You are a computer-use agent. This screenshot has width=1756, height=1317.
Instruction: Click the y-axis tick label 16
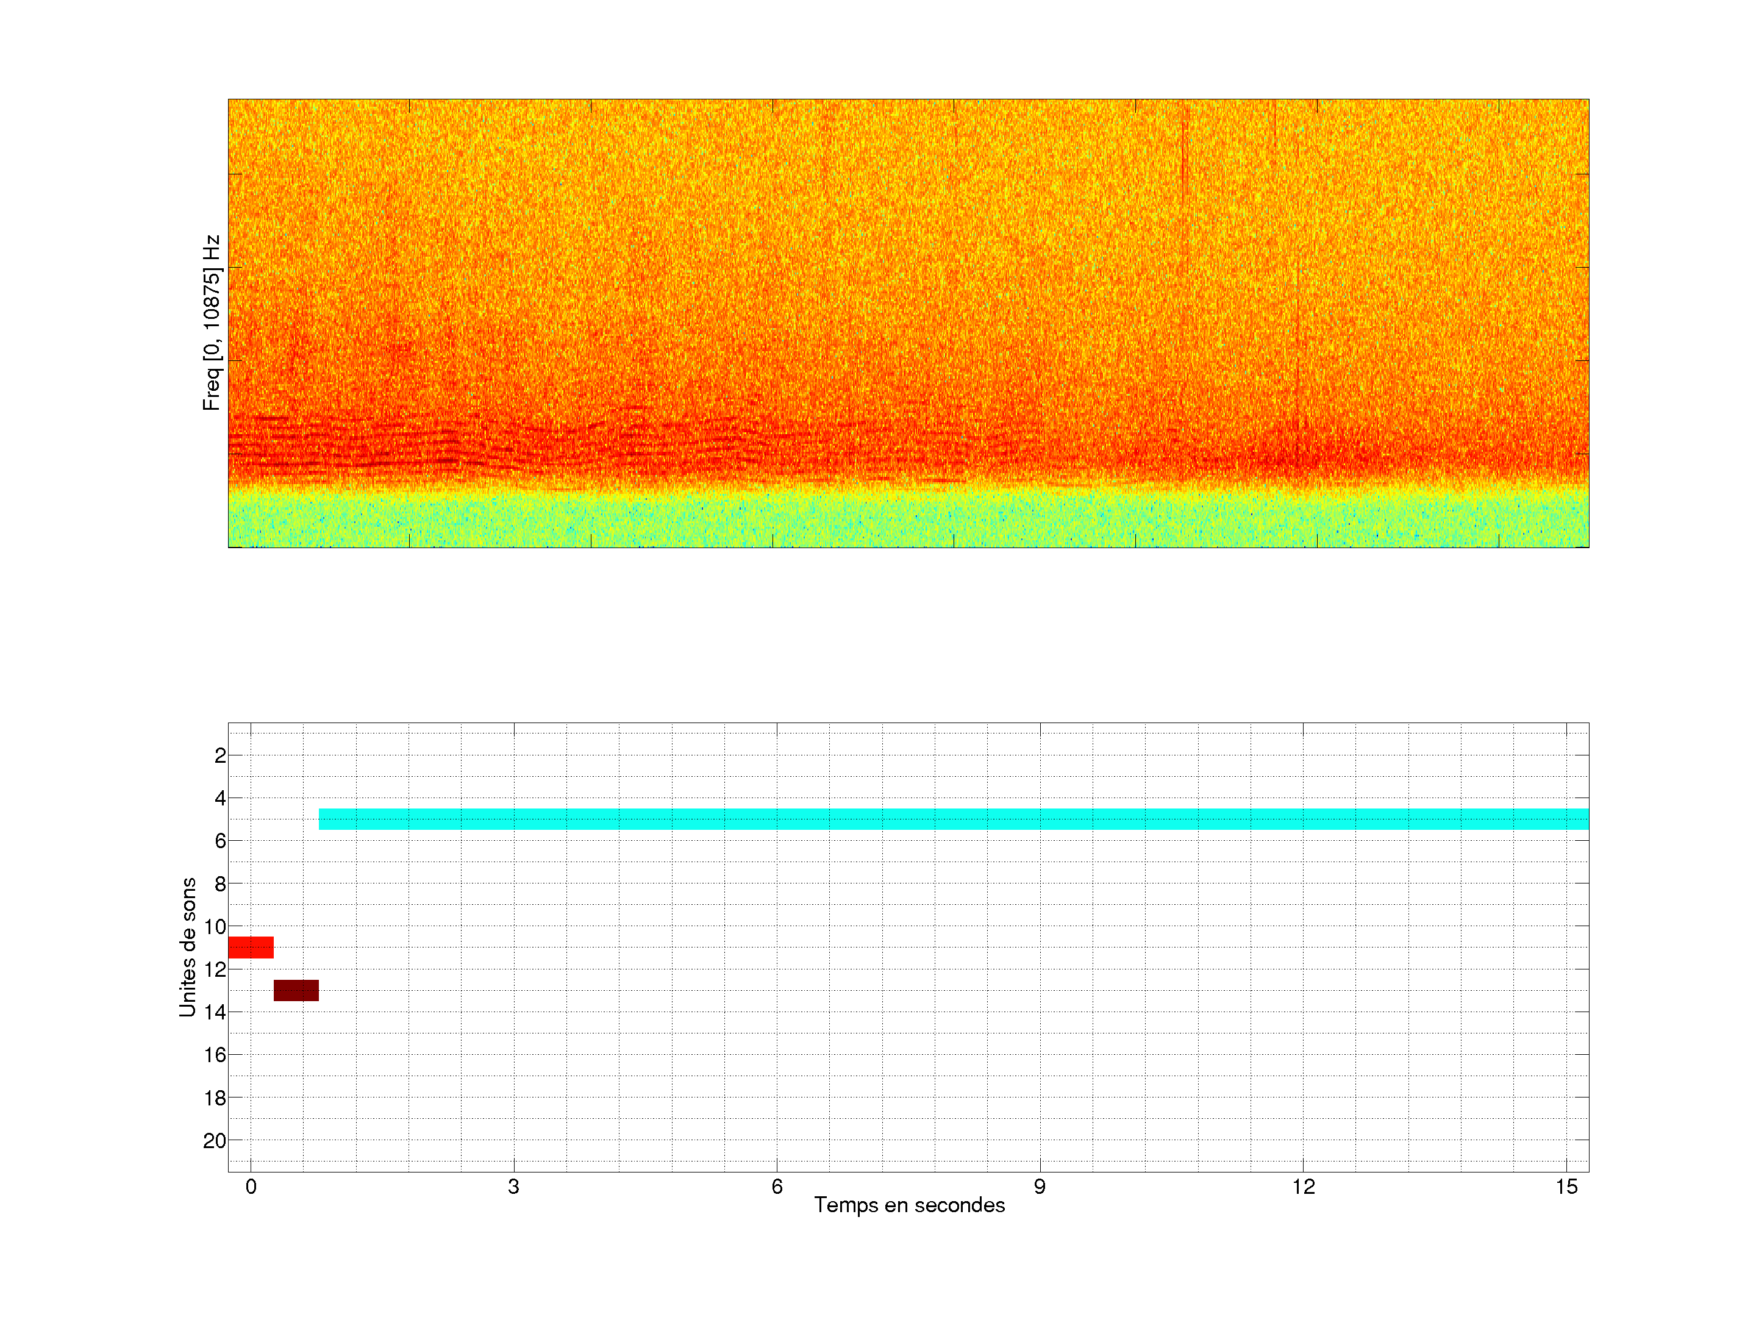click(x=215, y=1055)
